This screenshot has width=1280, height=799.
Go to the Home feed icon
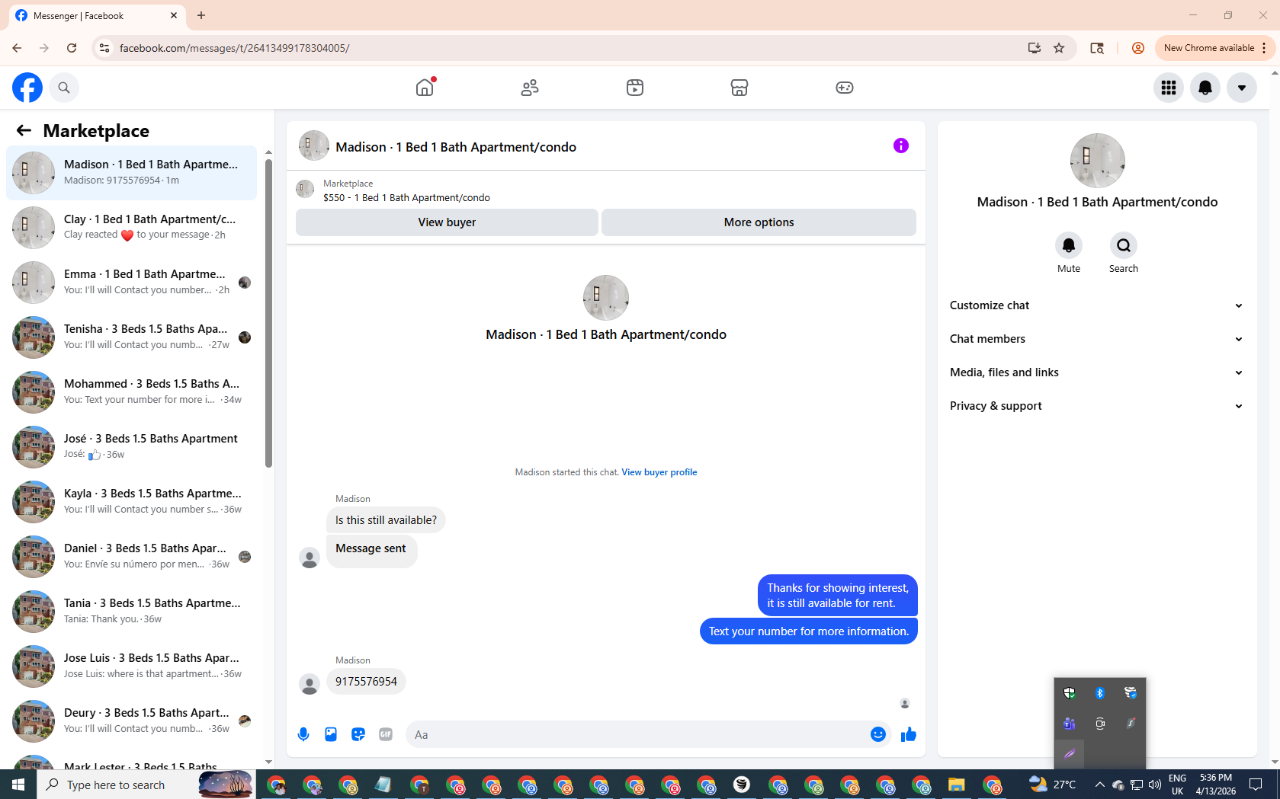[x=425, y=88]
